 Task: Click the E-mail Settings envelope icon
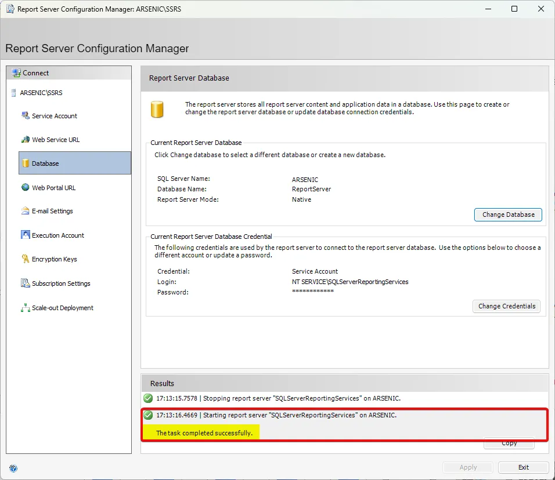click(x=25, y=211)
